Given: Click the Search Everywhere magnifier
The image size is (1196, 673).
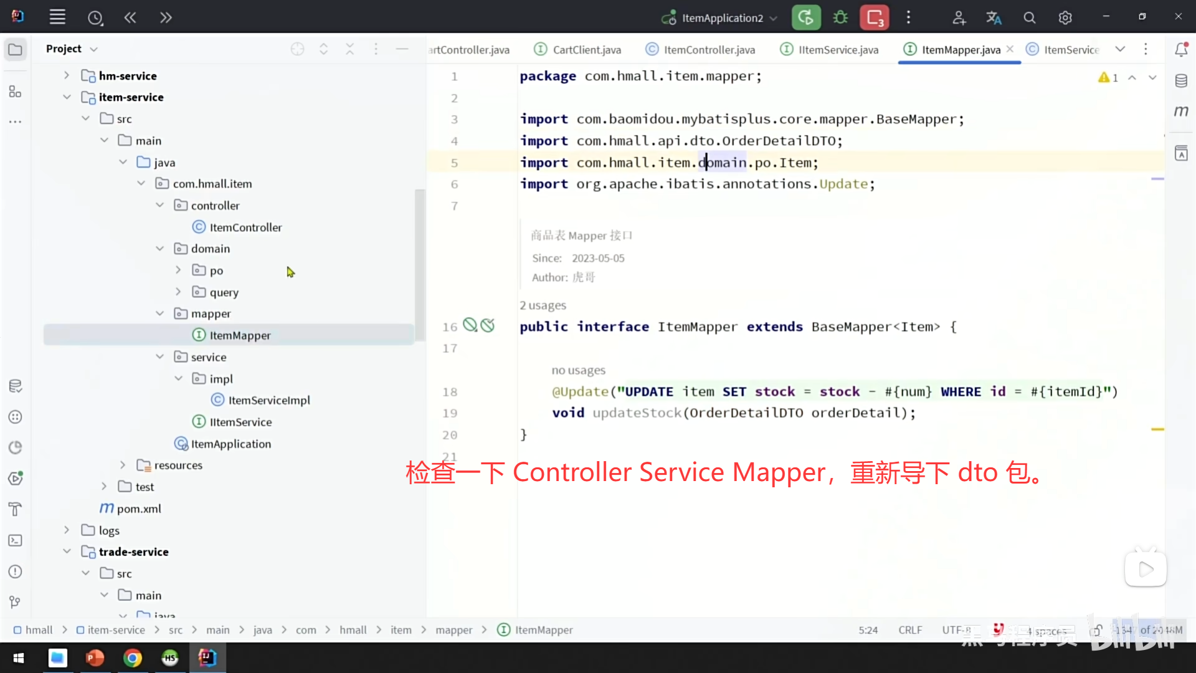Looking at the screenshot, I should click(1029, 17).
